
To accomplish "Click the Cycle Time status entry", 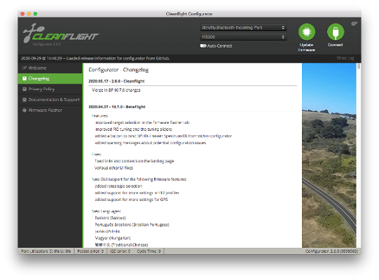I will tap(149, 251).
